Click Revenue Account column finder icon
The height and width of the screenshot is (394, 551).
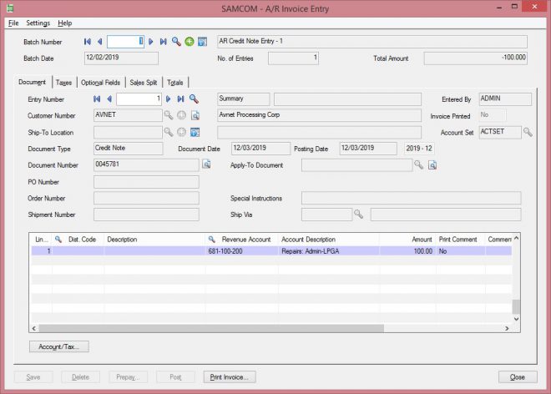[211, 240]
